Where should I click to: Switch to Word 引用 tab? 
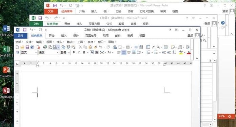tap(106, 36)
